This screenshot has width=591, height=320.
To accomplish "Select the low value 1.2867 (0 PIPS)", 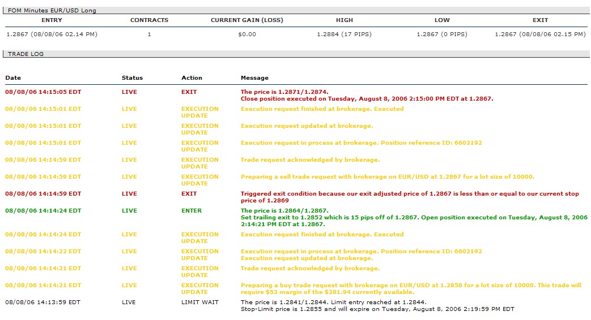I will pos(442,34).
